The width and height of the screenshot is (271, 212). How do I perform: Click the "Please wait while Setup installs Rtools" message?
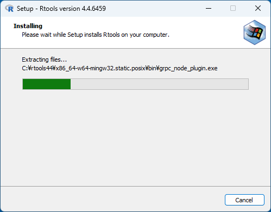[96, 35]
